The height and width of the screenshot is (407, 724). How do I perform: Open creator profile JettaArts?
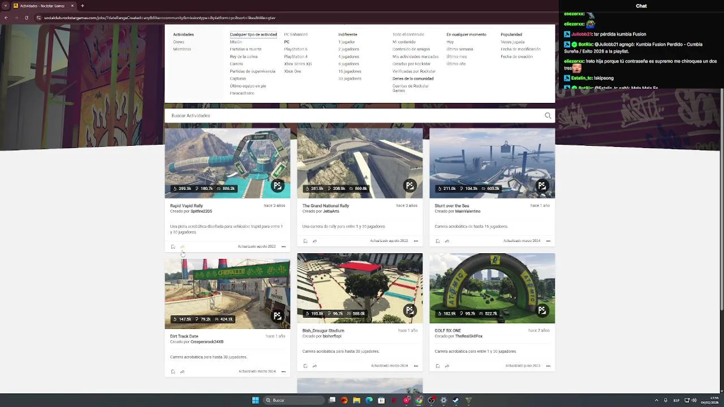tap(331, 211)
